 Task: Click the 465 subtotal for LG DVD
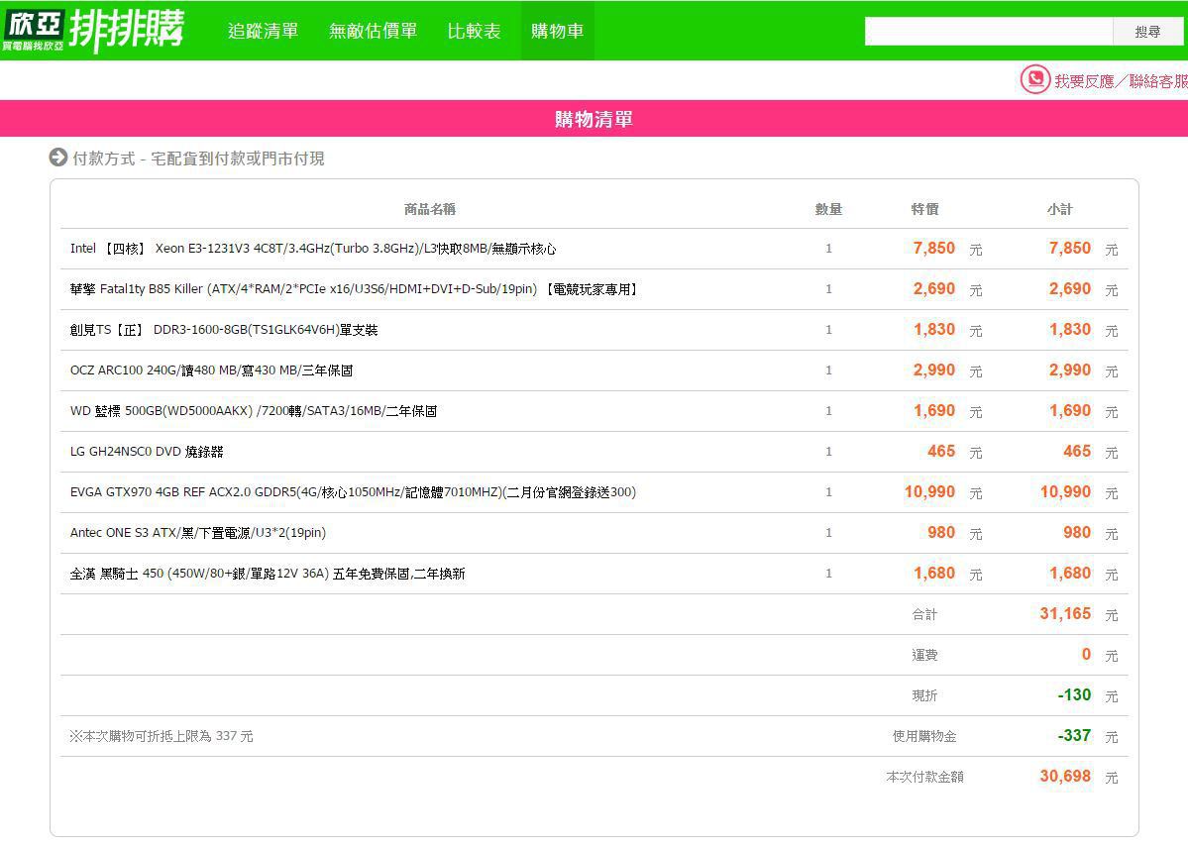[1077, 452]
